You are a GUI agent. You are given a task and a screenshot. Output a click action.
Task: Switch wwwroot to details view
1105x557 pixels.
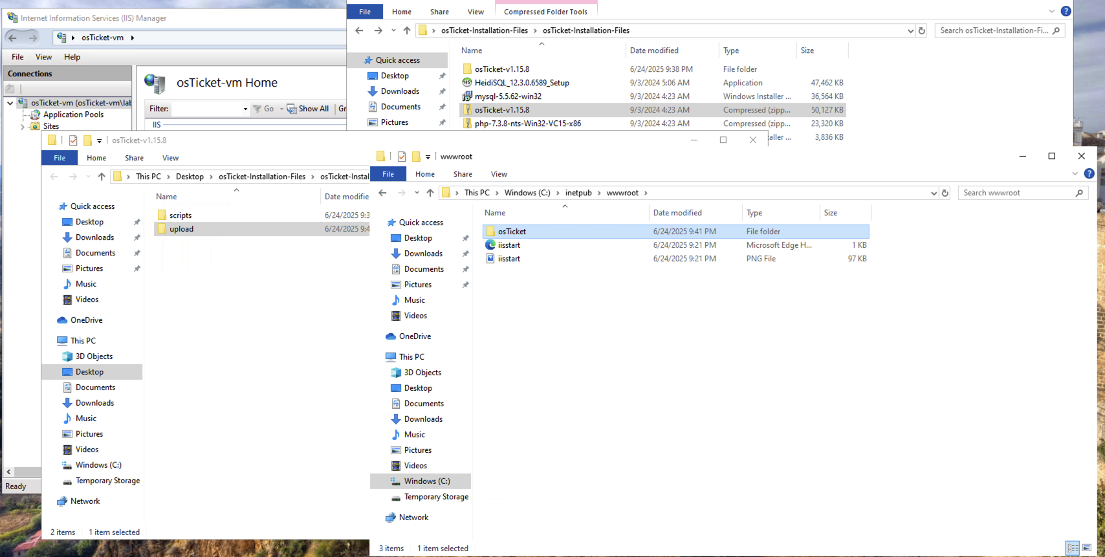(1073, 548)
